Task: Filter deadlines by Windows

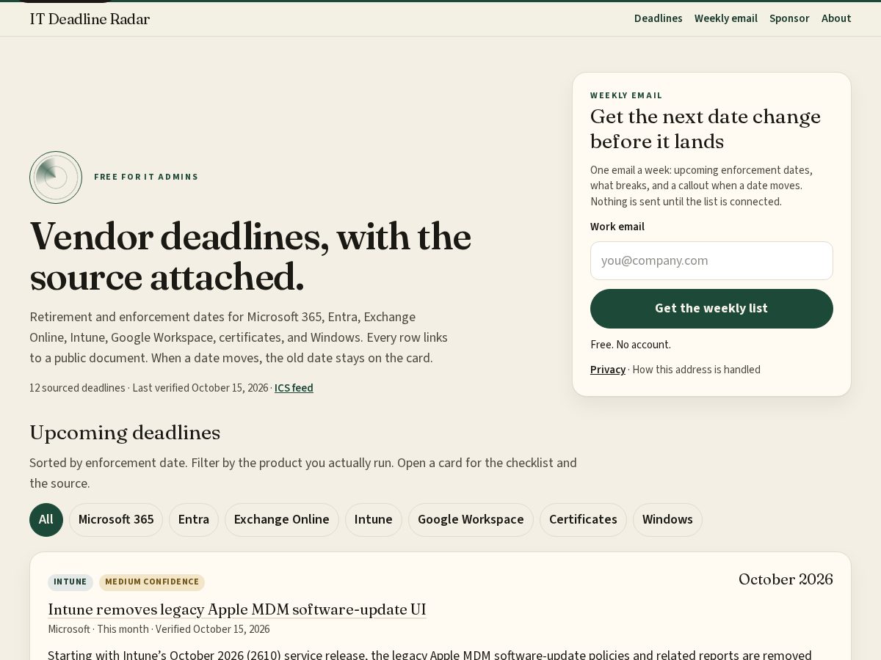Action: point(667,520)
